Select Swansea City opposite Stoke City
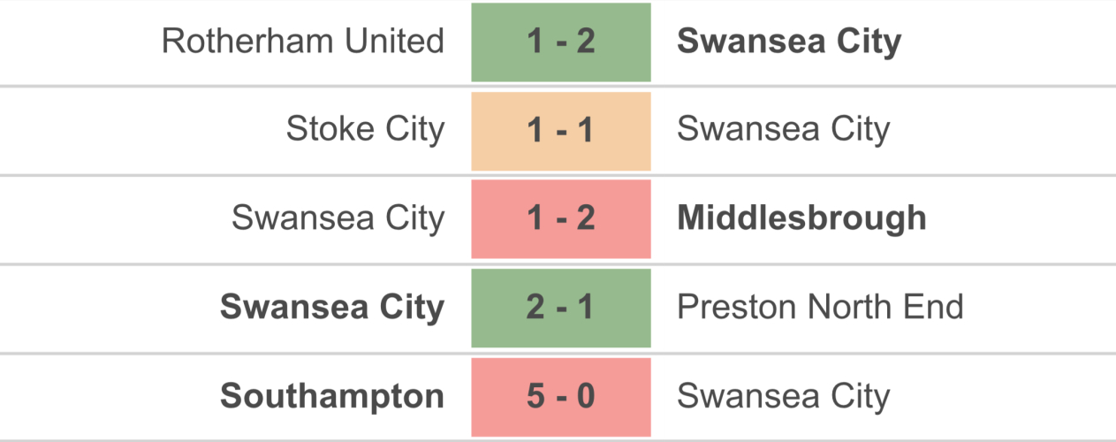The width and height of the screenshot is (1116, 442). pyautogui.click(x=783, y=130)
